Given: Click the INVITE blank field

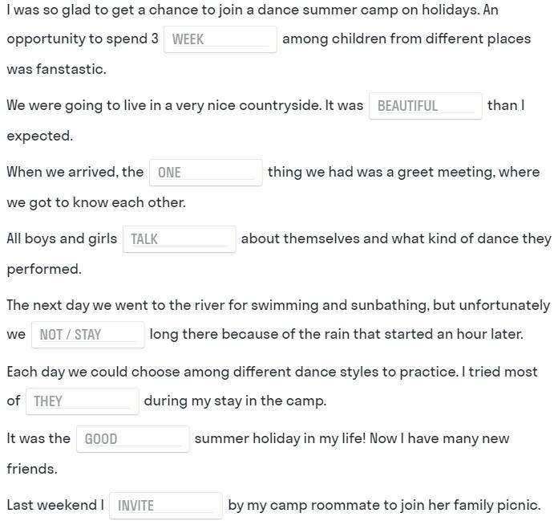Looking at the screenshot, I should click(x=166, y=506).
